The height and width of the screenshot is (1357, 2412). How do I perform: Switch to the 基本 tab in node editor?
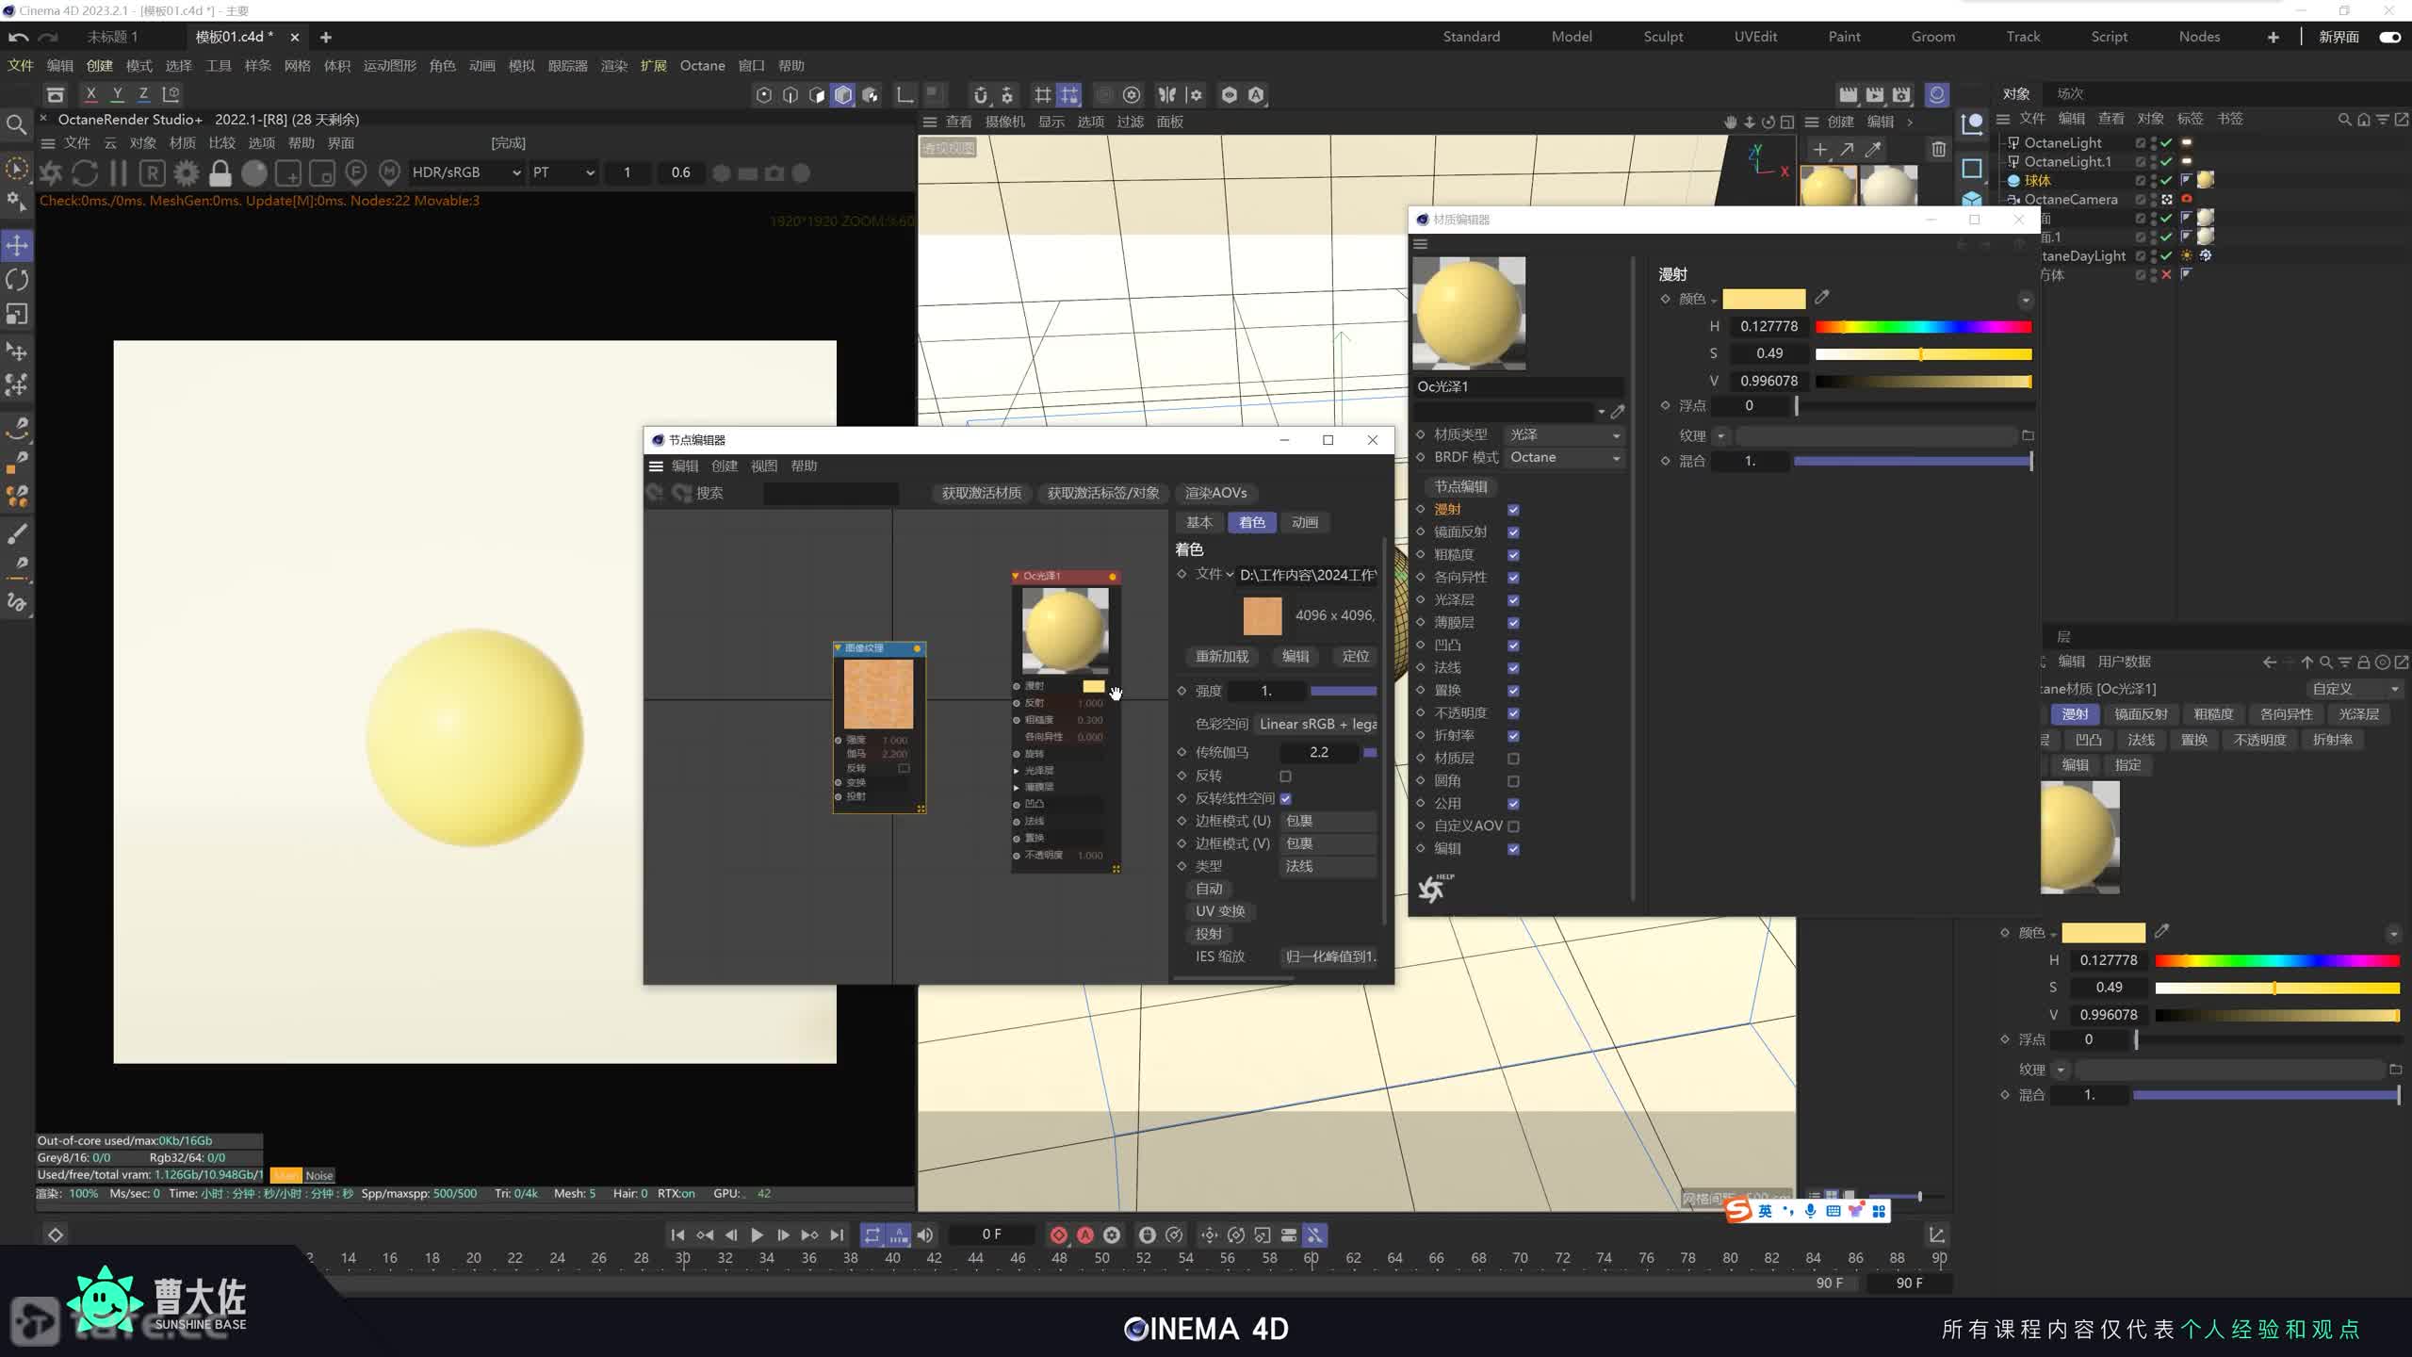click(x=1198, y=522)
